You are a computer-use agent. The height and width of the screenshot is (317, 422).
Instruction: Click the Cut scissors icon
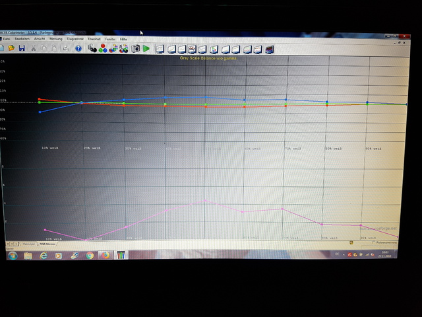pos(34,48)
